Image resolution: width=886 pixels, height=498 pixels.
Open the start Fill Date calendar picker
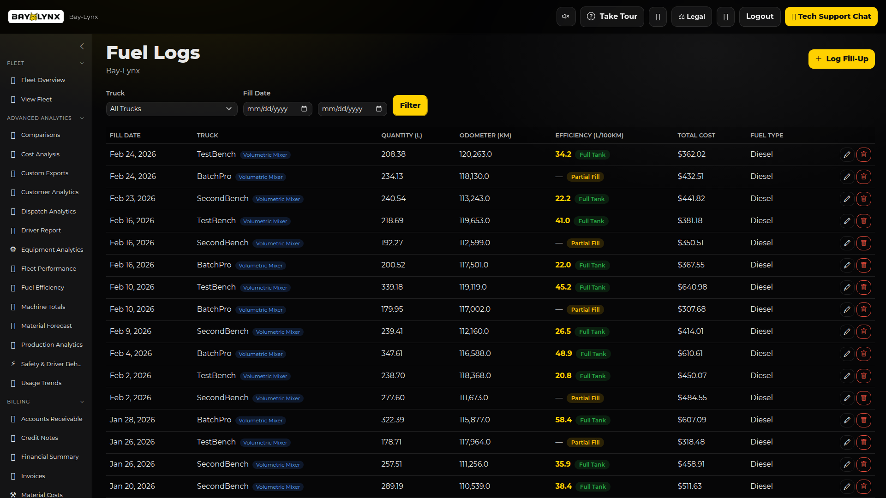tap(304, 109)
